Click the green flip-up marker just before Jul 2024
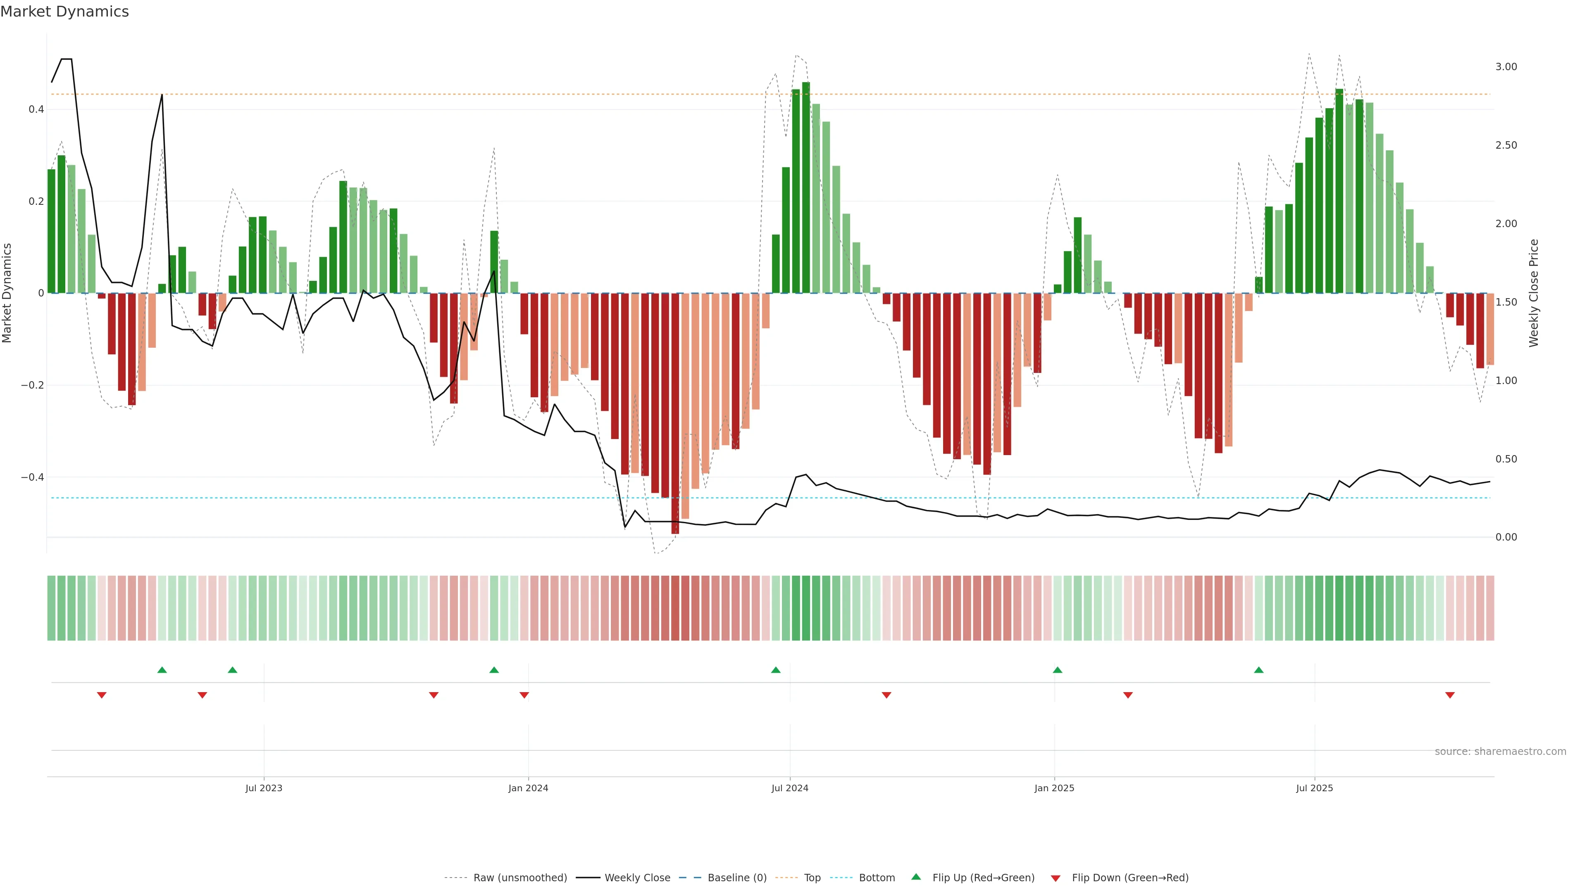 point(776,670)
